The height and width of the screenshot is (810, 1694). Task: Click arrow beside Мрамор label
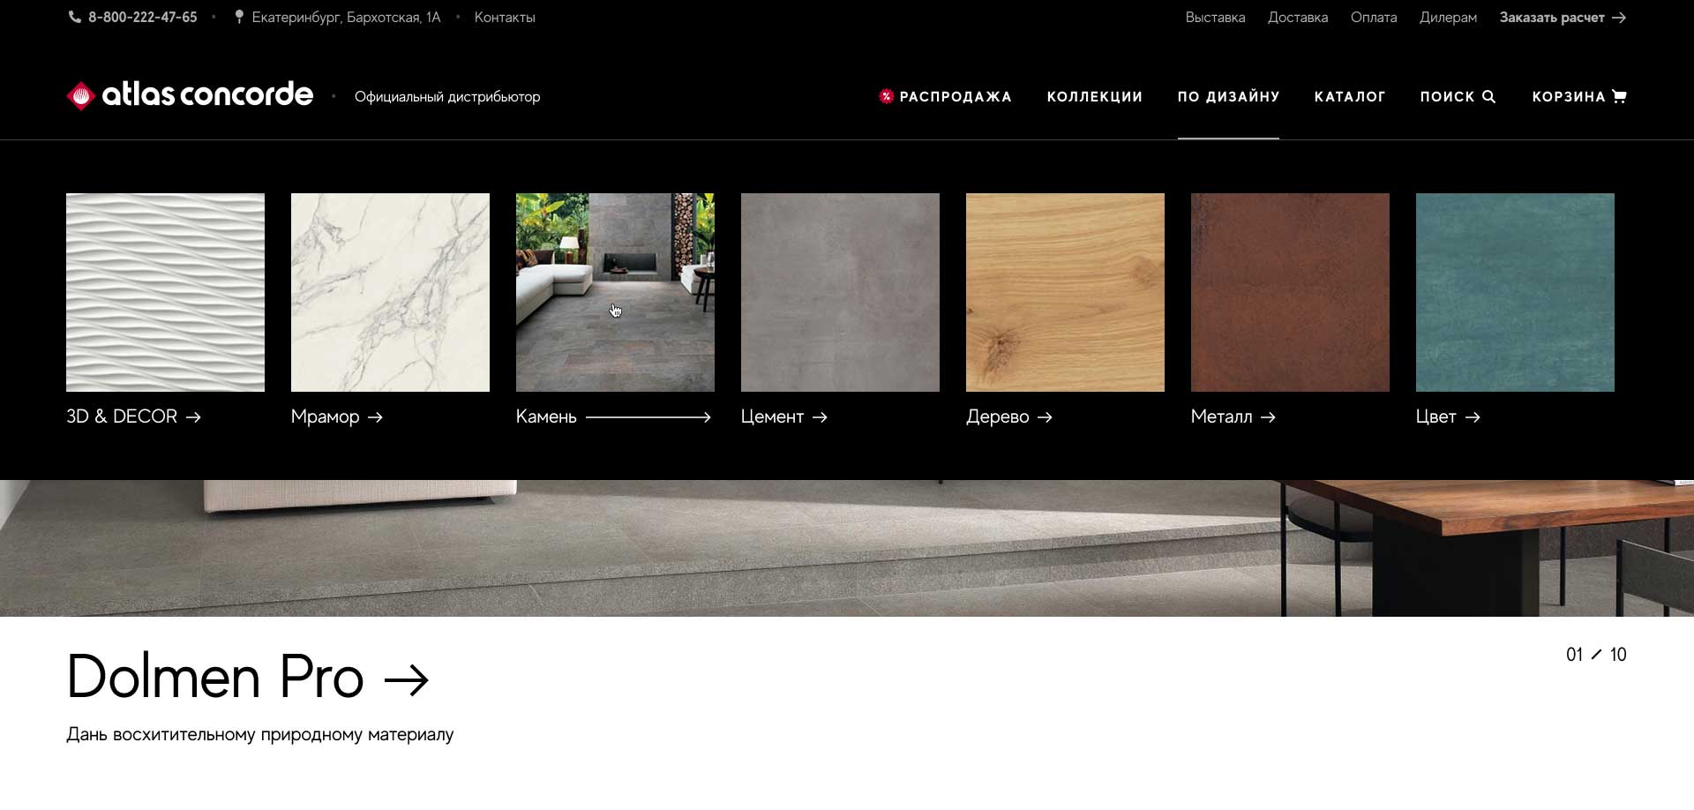tap(375, 417)
